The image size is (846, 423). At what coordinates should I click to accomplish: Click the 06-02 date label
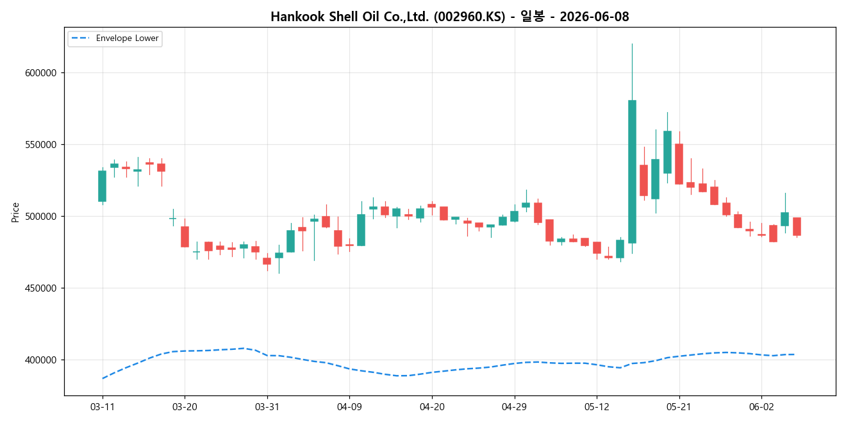click(761, 406)
